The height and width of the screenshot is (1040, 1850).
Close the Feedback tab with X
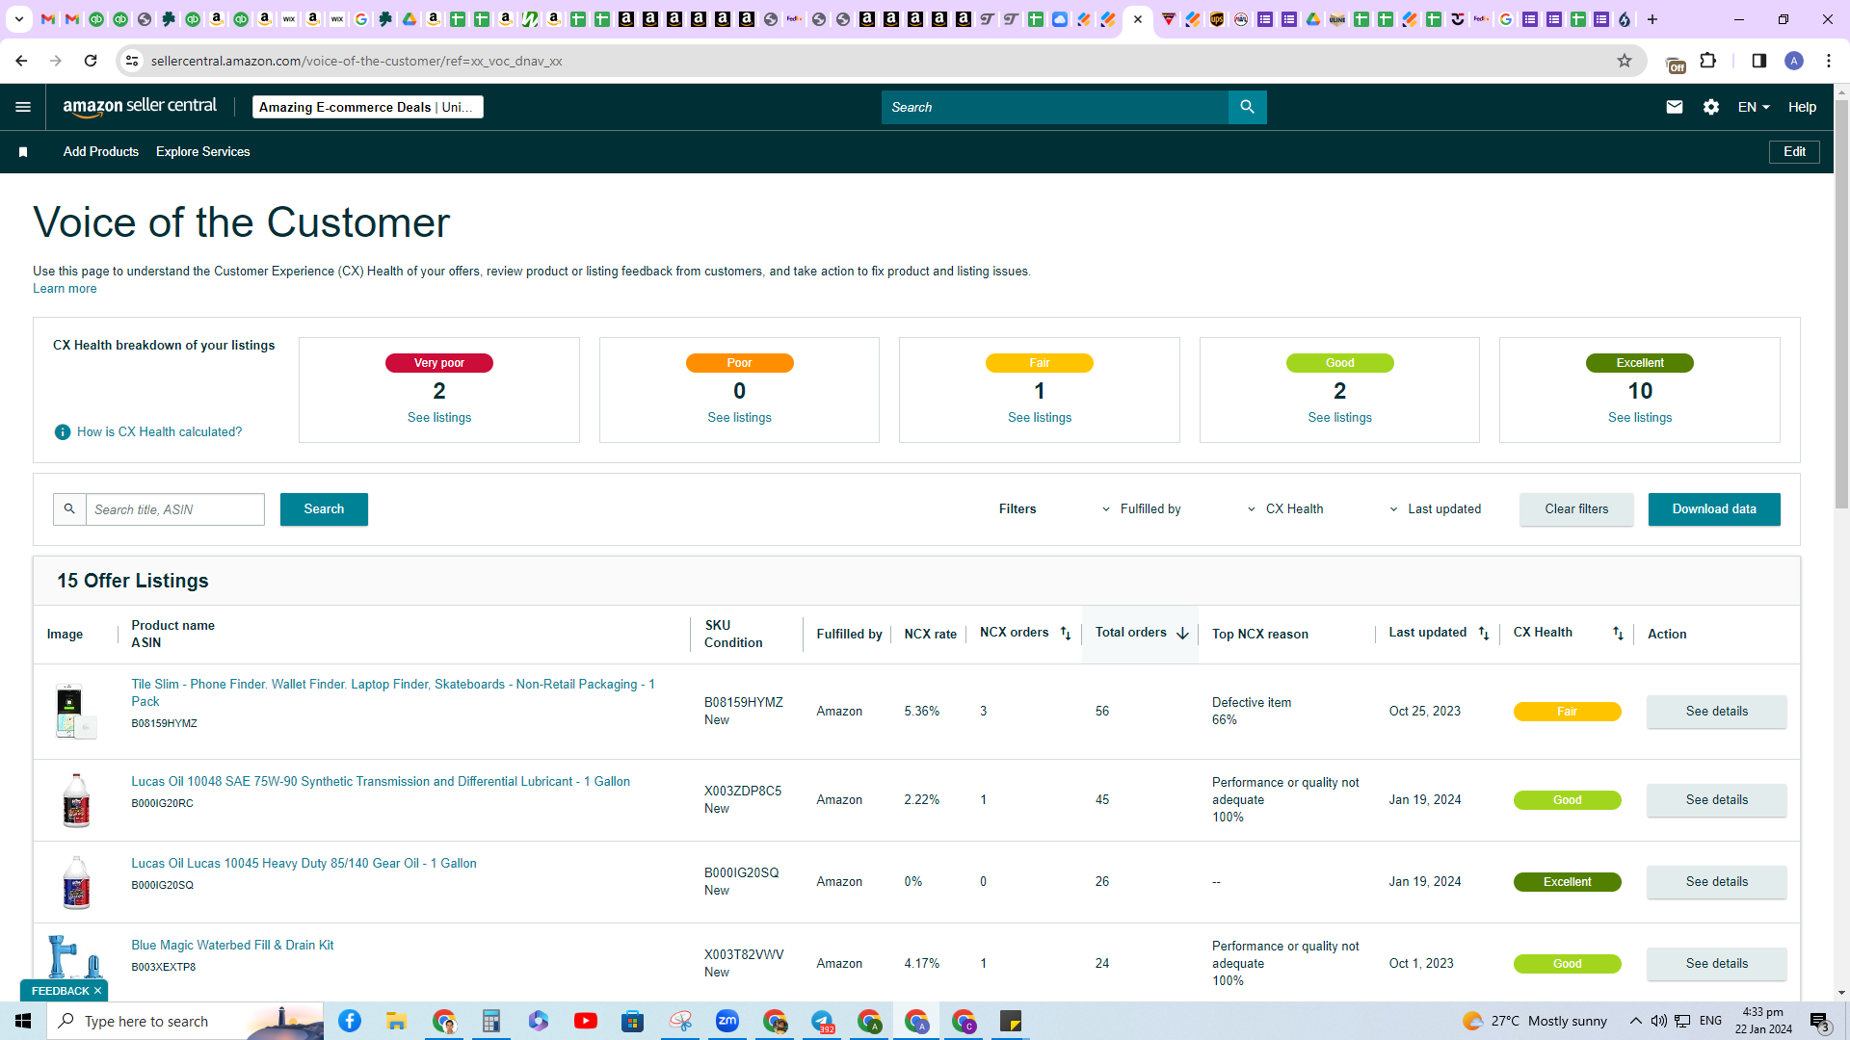point(97,991)
